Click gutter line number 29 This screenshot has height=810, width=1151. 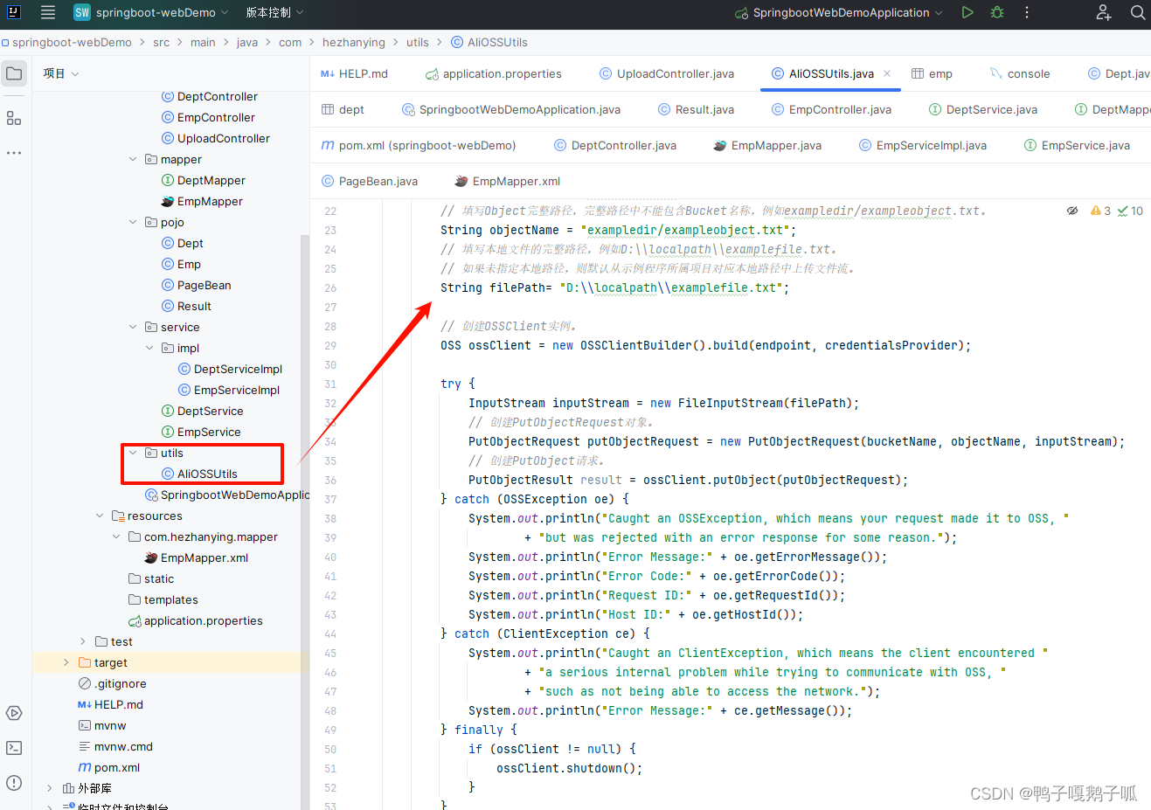click(330, 345)
